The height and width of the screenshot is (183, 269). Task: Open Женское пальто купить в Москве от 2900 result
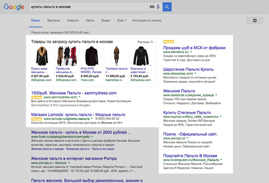pos(81,132)
